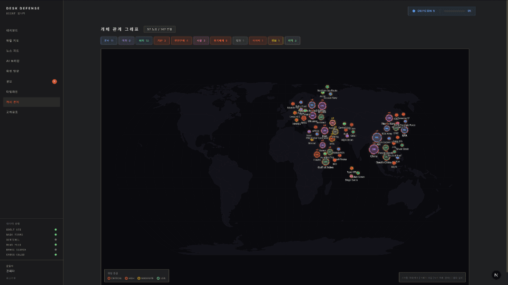The height and width of the screenshot is (285, 508).
Task: Go to the 타임라인 sidebar item
Action: pyautogui.click(x=12, y=92)
